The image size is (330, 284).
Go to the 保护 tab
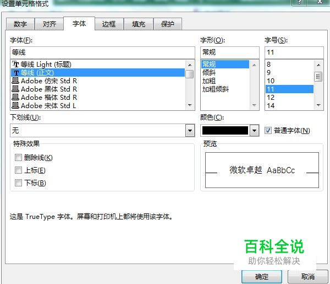[168, 24]
